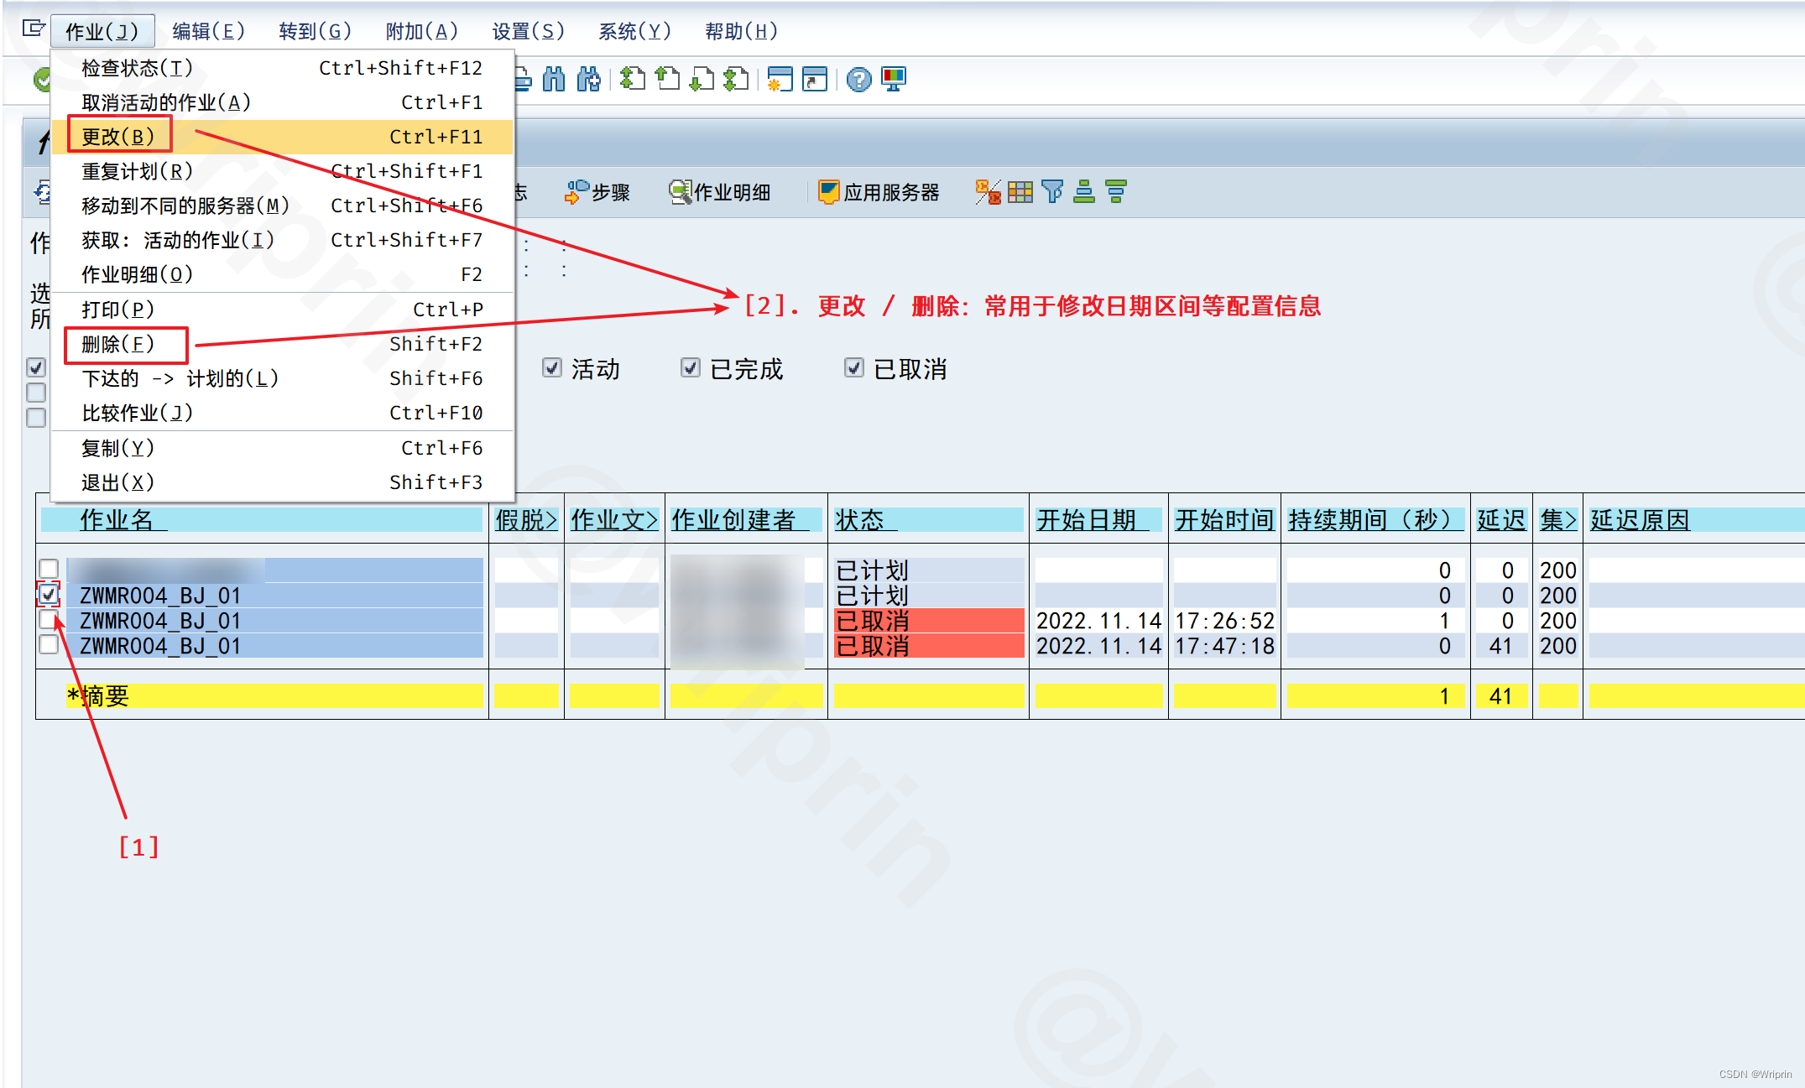
Task: Click the sort ascending icon
Action: click(x=1084, y=191)
